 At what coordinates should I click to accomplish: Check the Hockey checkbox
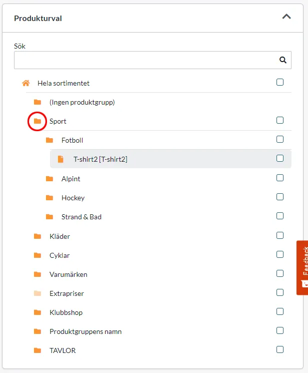pyautogui.click(x=280, y=197)
